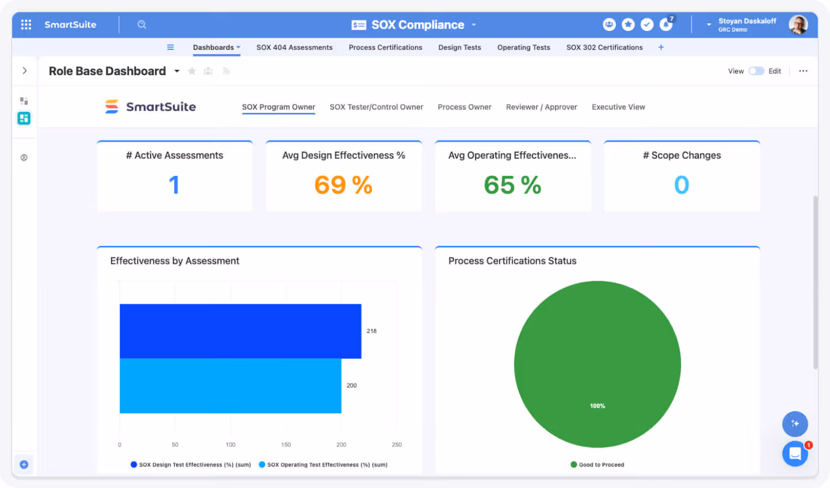Click the hamburger menu beside Dashboards
The height and width of the screenshot is (488, 830).
pyautogui.click(x=170, y=47)
